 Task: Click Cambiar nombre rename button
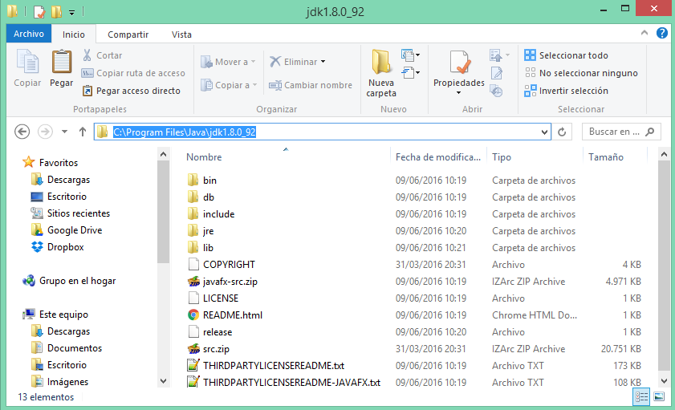[311, 85]
